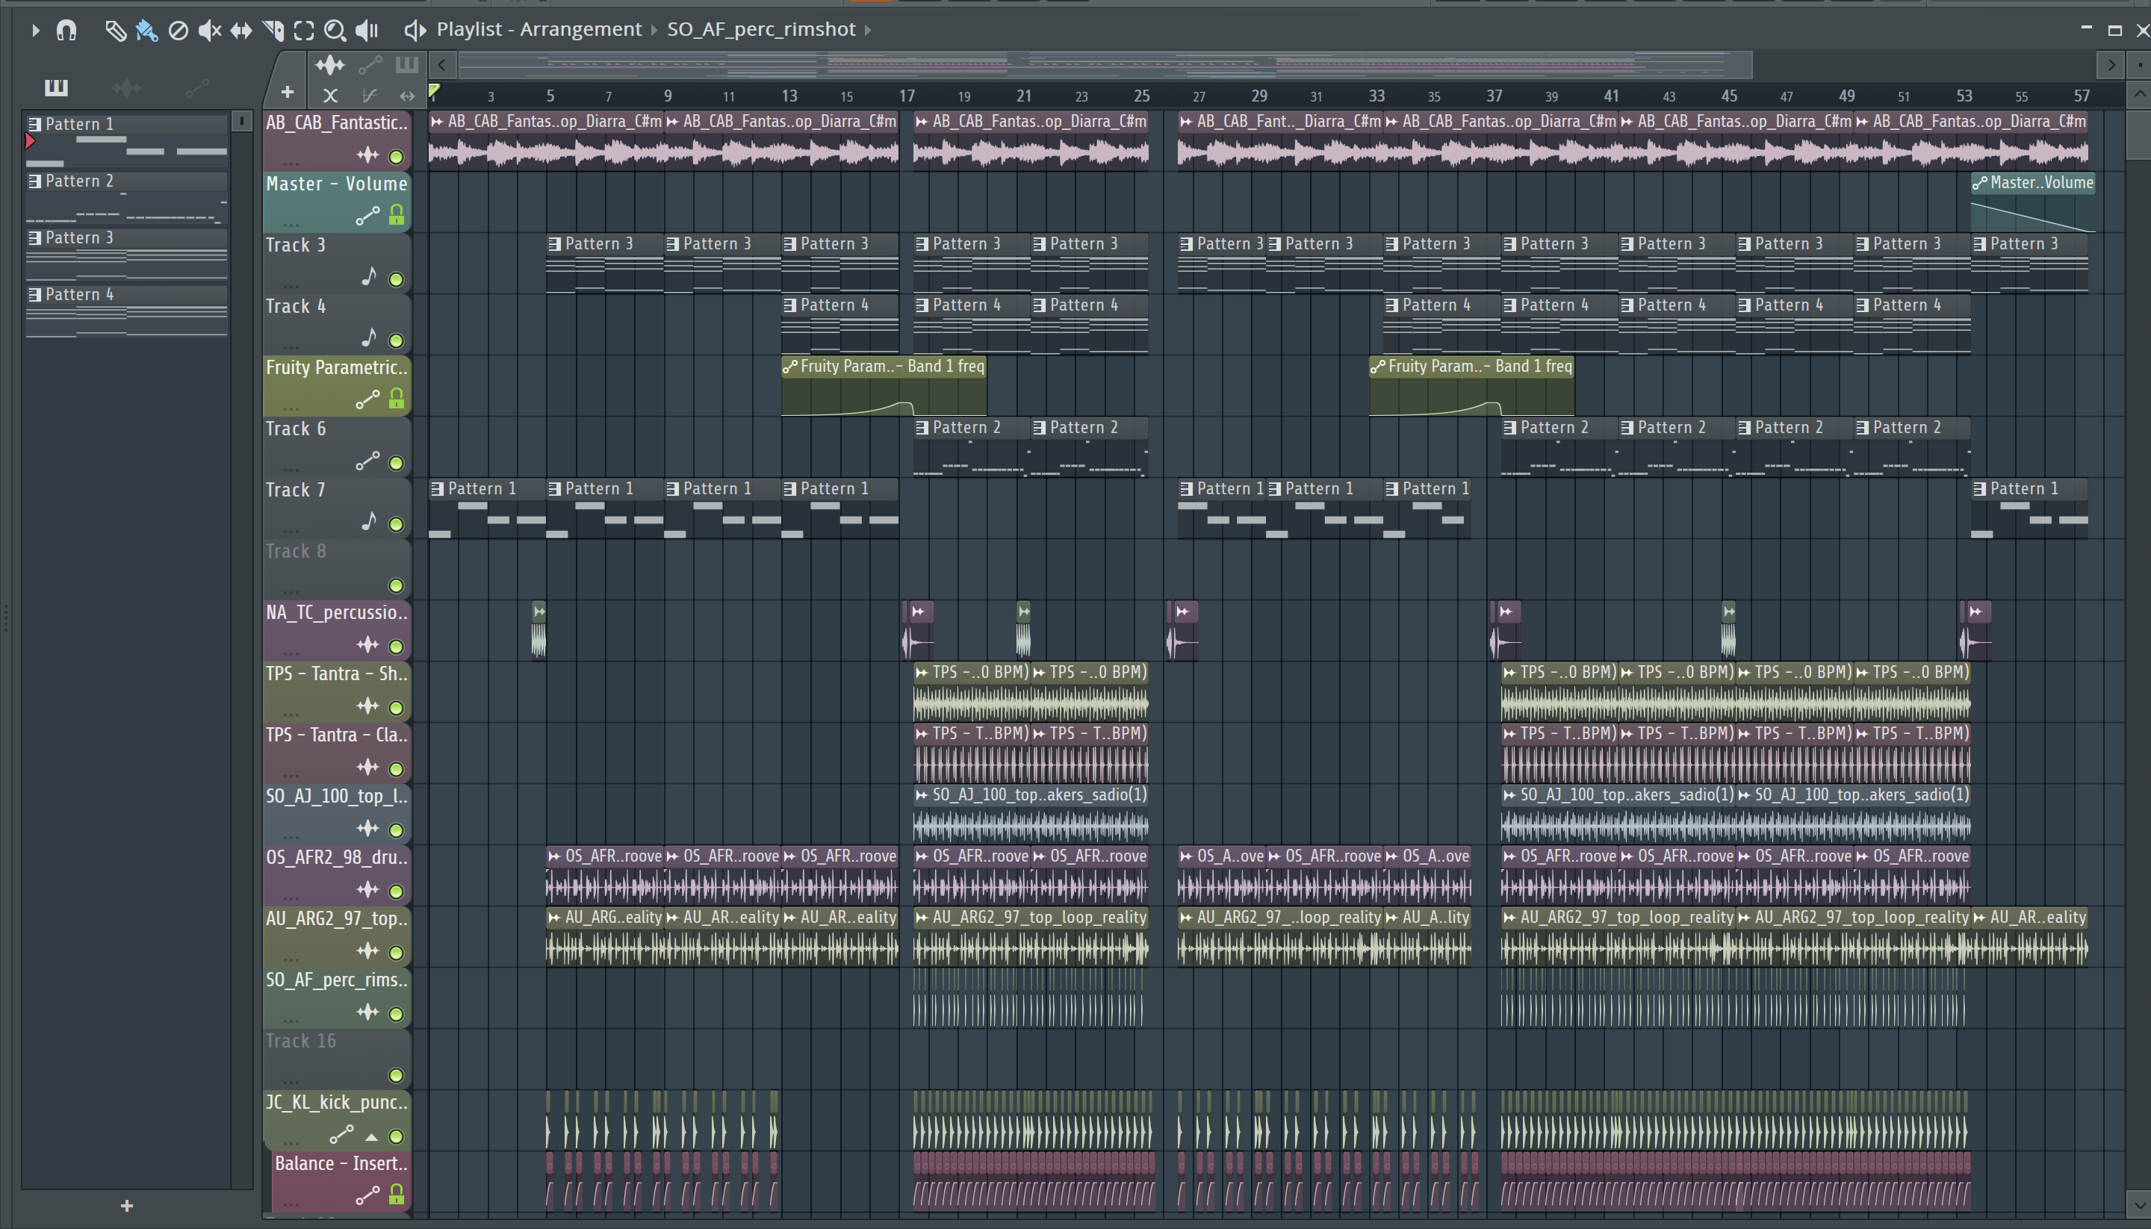Click the stretch arrows icon
Viewport: 2151px width, 1229px height.
click(x=407, y=96)
